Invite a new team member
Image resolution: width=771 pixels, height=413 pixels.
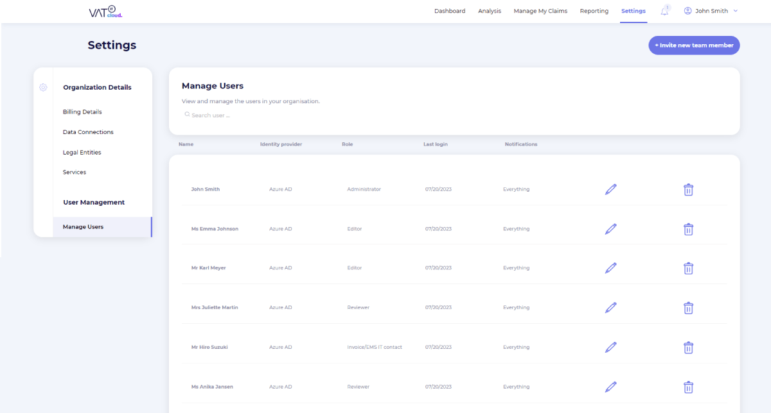[694, 46]
